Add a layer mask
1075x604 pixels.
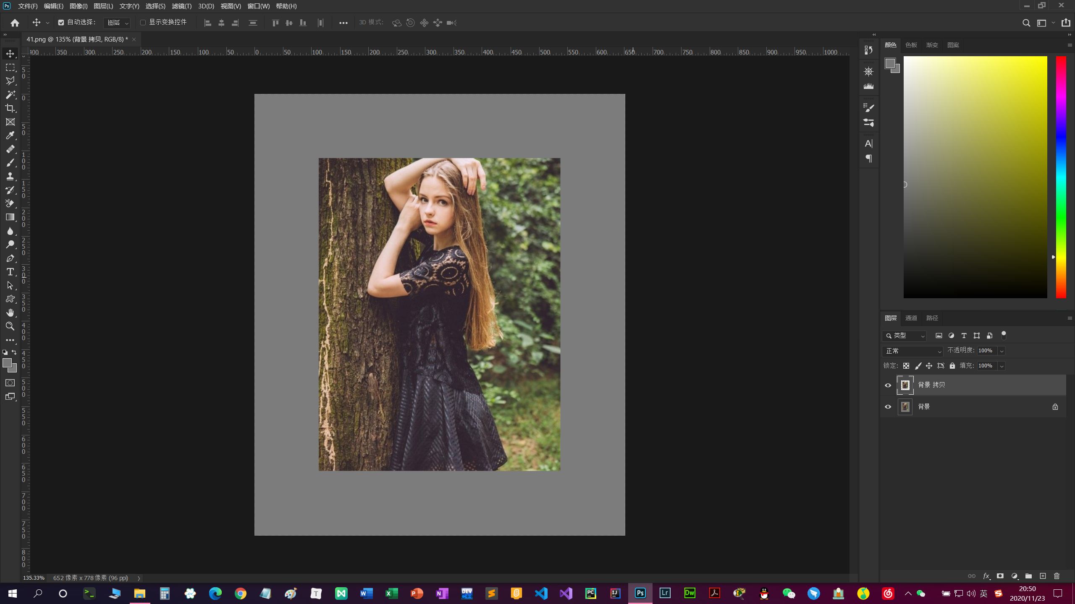point(1000,576)
